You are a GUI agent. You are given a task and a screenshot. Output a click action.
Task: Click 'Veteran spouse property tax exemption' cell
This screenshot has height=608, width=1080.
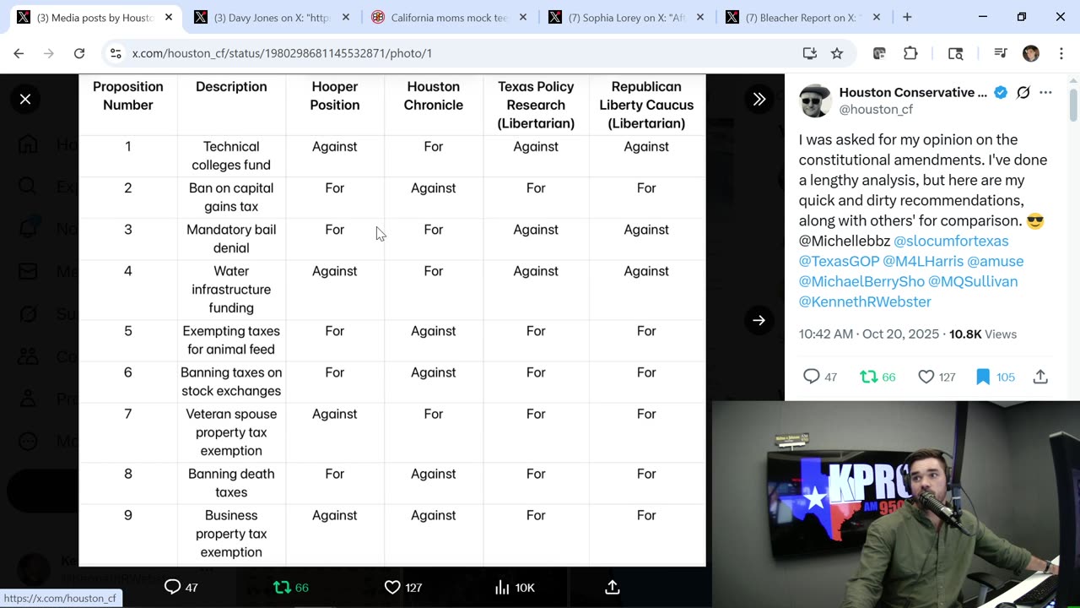pyautogui.click(x=231, y=432)
